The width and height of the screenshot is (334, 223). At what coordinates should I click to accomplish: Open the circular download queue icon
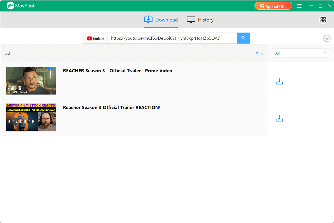click(327, 38)
